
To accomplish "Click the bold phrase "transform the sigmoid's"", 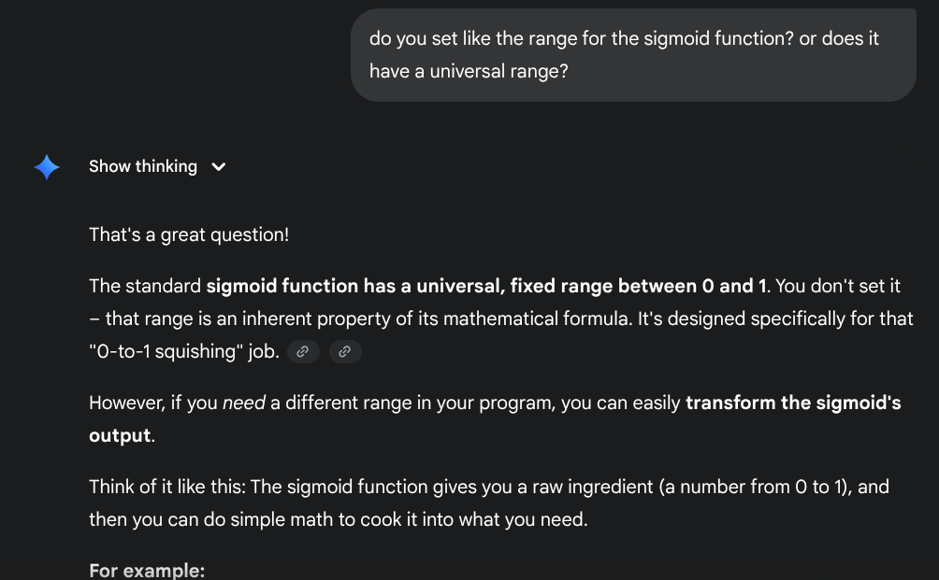I will pos(793,403).
